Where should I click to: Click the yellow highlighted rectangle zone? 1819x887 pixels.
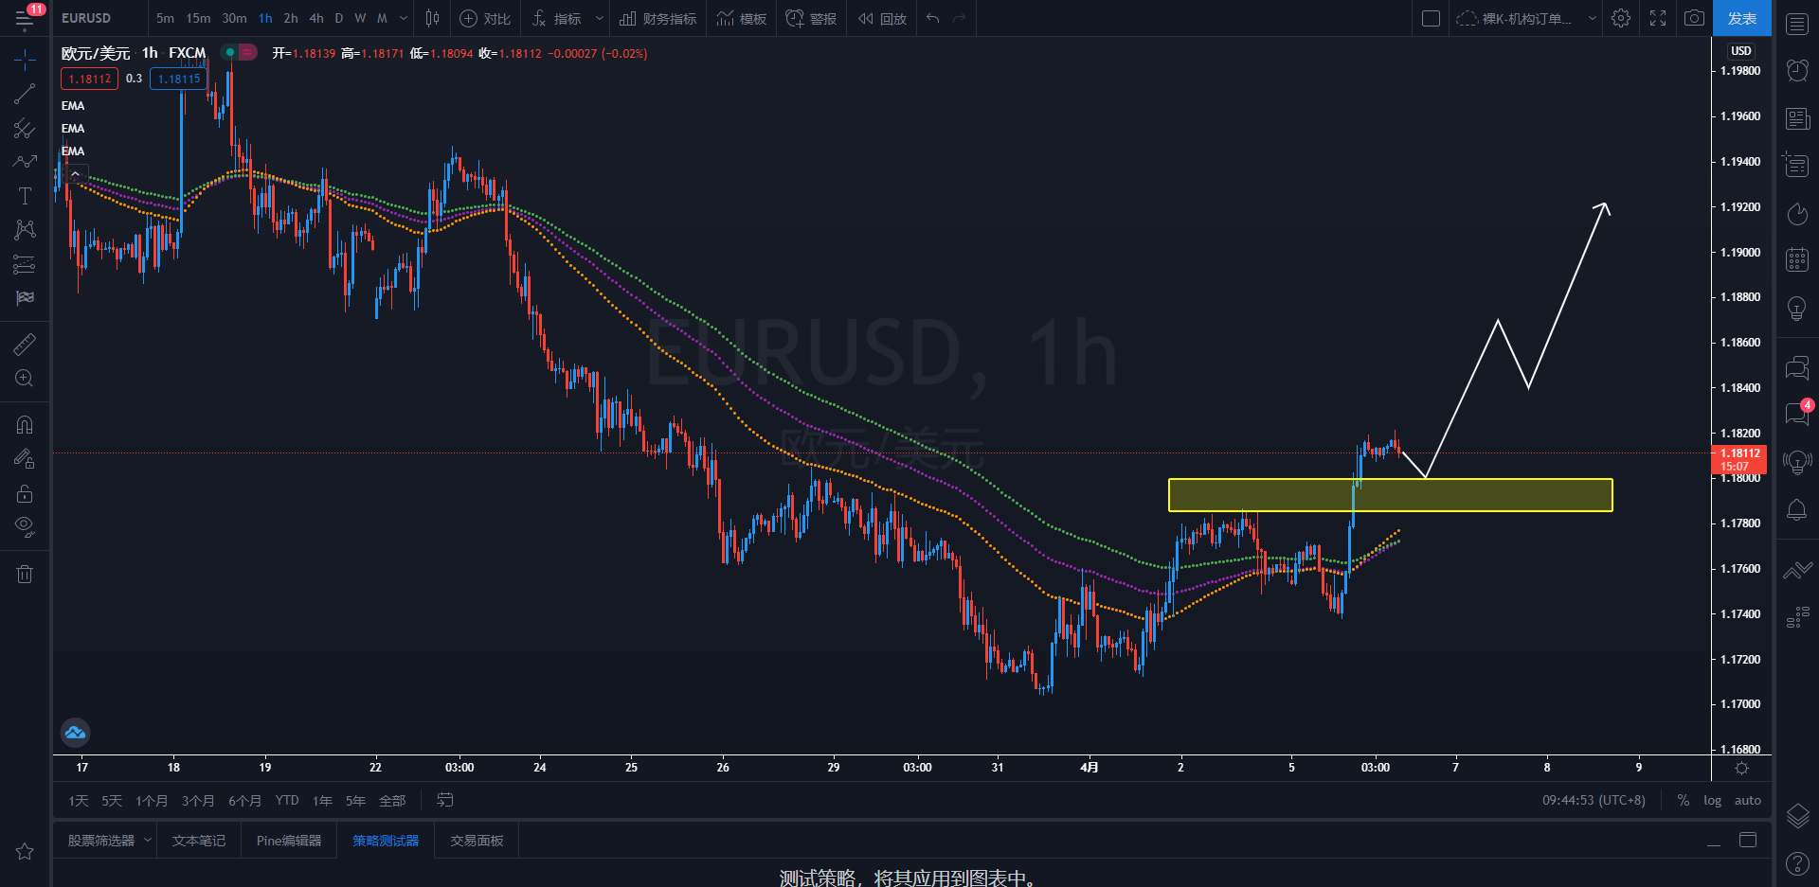click(x=1390, y=495)
